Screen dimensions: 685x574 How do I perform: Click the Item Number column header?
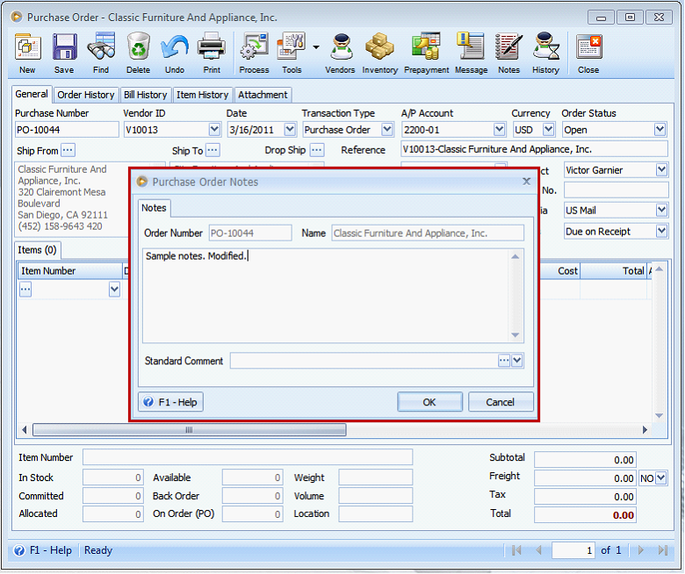[x=70, y=271]
